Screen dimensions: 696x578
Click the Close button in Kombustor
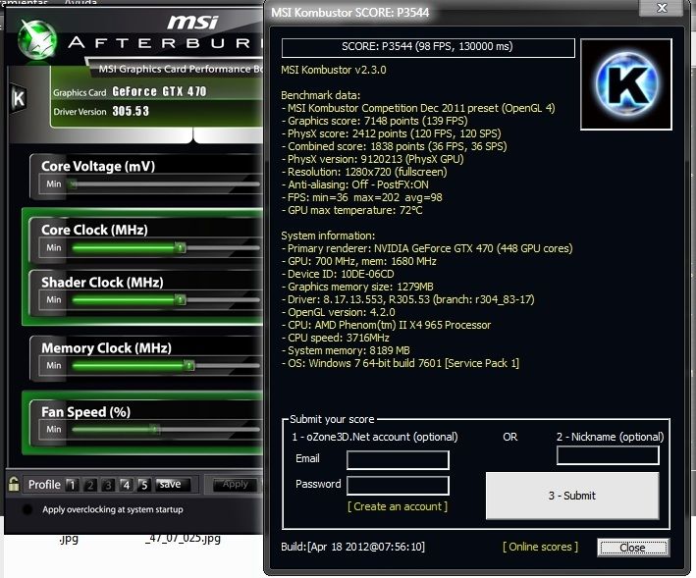(633, 548)
